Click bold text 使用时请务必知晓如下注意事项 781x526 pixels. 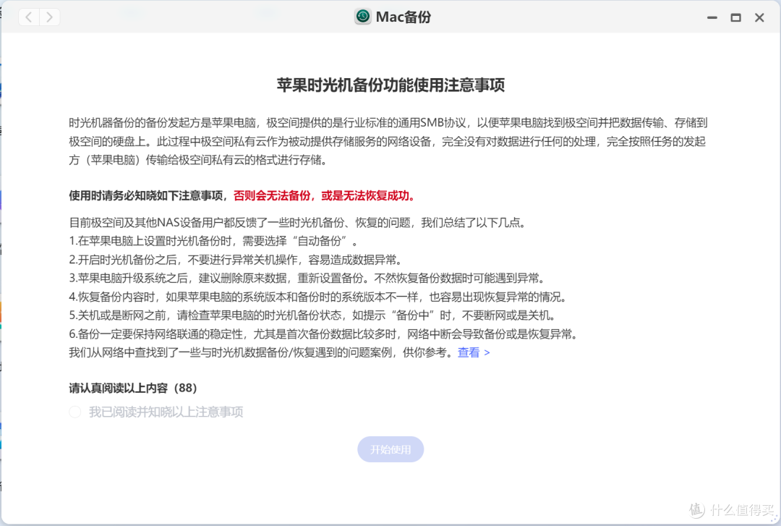click(x=146, y=195)
